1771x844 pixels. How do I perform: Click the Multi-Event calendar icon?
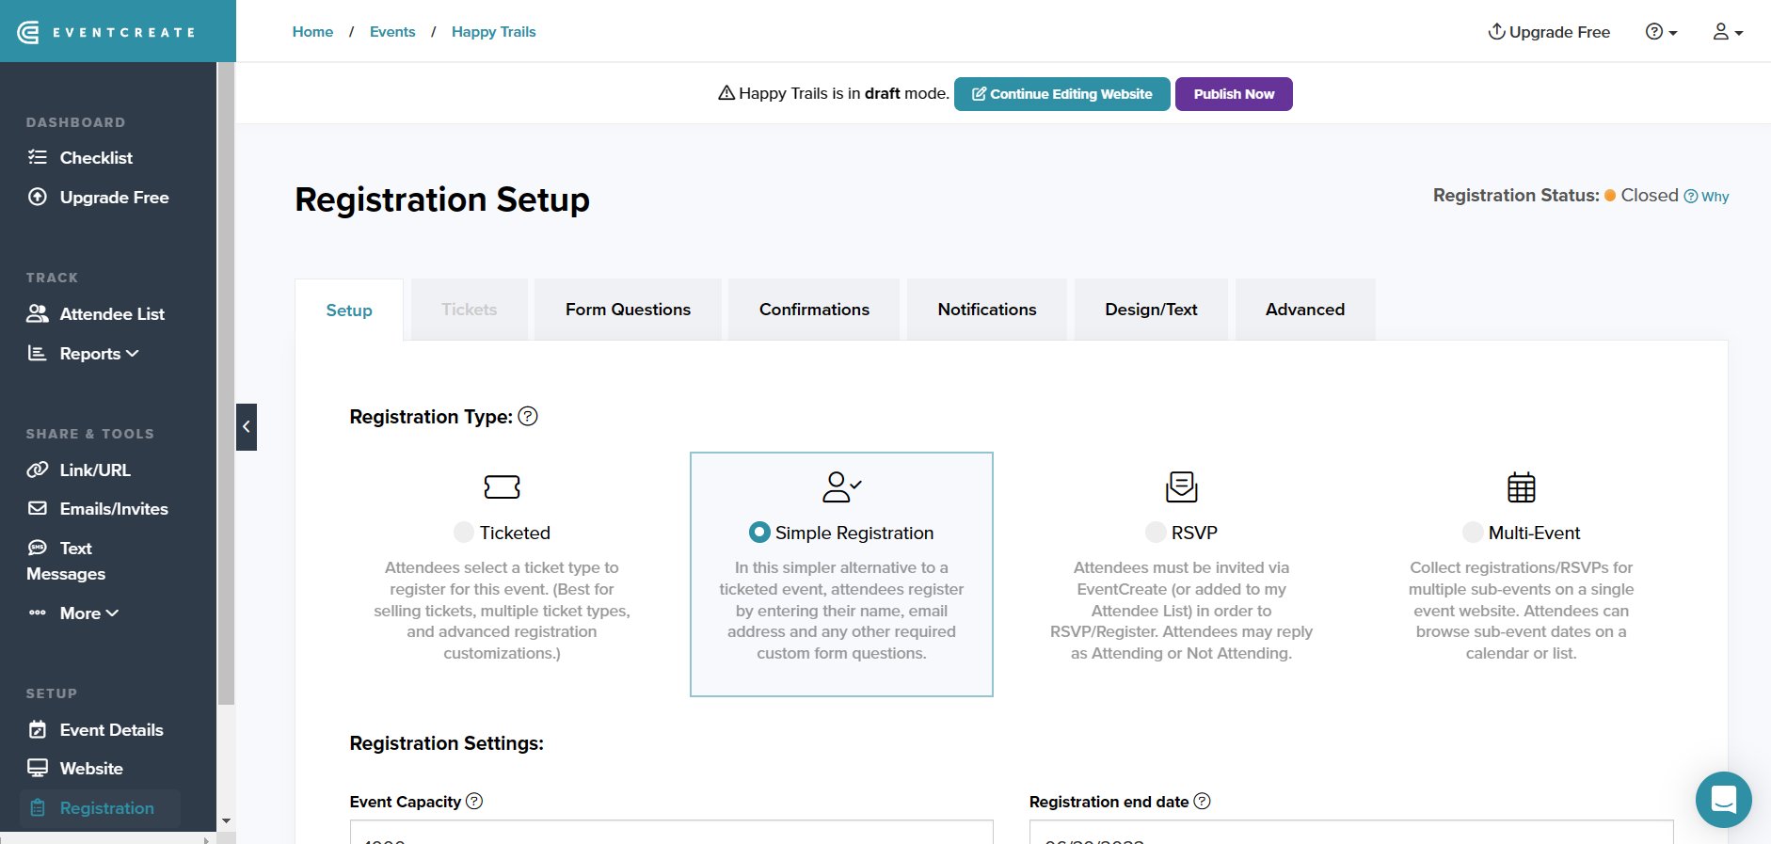click(1521, 486)
